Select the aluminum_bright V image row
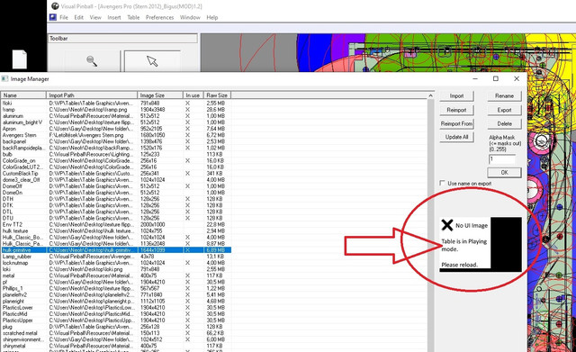The height and width of the screenshot is (352, 576). [x=116, y=122]
